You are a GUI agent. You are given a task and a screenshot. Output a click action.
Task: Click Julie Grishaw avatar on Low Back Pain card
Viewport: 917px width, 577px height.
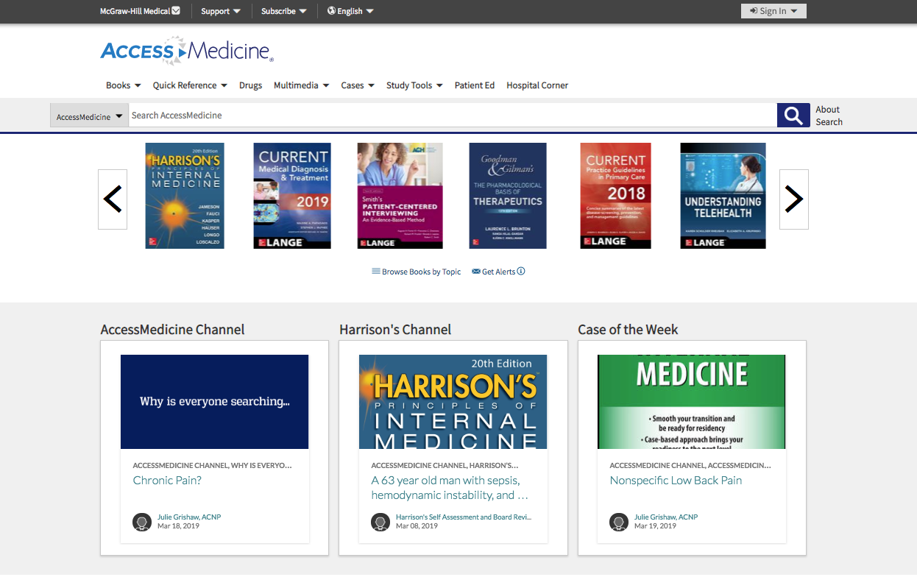[619, 522]
